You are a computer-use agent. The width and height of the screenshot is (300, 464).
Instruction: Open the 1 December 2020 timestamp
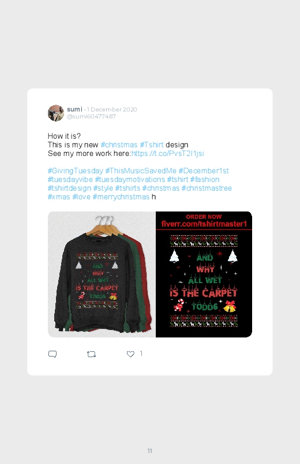(112, 109)
